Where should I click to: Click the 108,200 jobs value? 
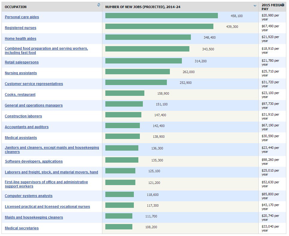151,227
